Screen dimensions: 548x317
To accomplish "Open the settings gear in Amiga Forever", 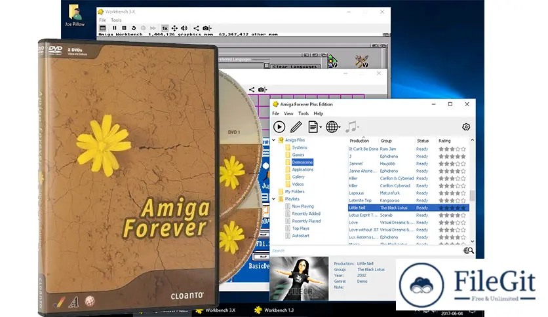I will 466,127.
